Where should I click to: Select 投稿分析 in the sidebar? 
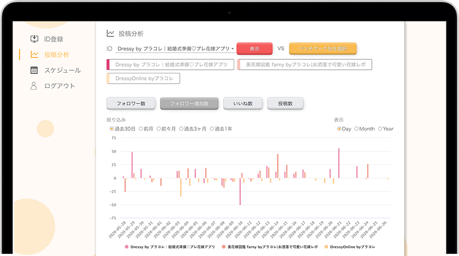(x=57, y=55)
